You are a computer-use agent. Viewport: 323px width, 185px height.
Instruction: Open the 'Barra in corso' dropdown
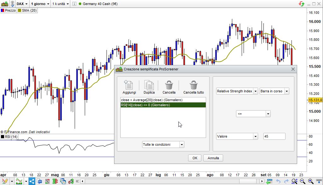pos(274,91)
